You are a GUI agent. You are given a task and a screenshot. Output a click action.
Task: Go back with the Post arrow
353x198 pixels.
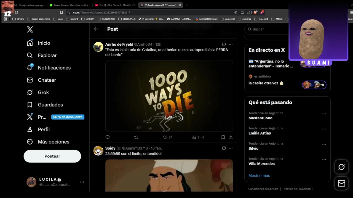(x=96, y=29)
